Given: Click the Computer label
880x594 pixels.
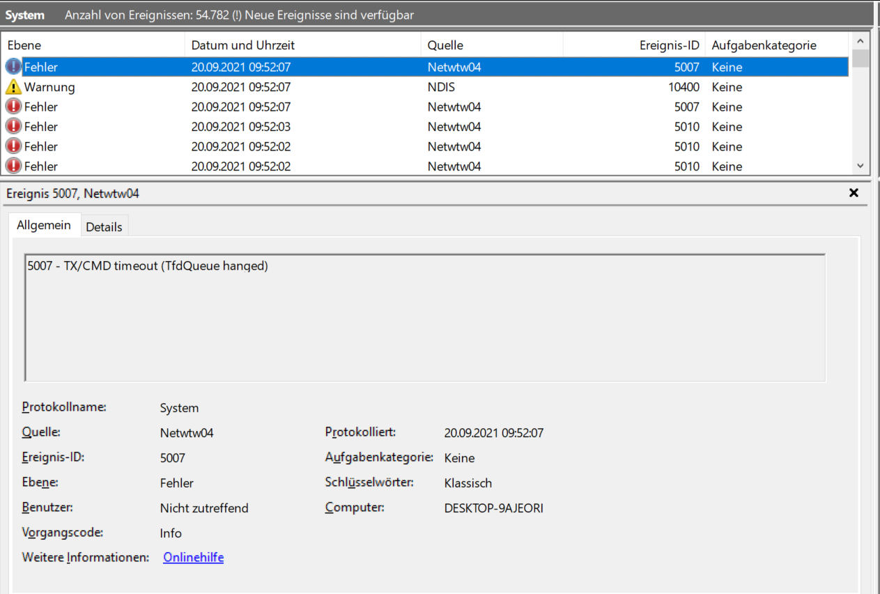Looking at the screenshot, I should coord(355,508).
